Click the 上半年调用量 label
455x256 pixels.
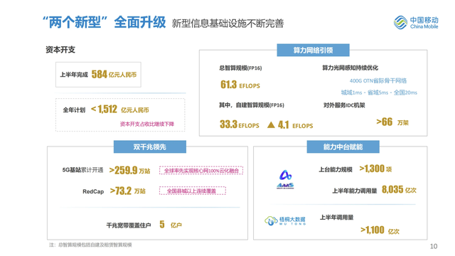[336, 218]
